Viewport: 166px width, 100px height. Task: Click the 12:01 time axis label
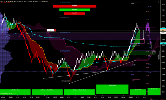pyautogui.click(x=89, y=97)
